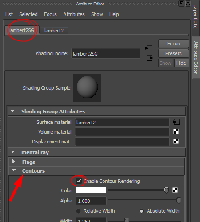Viewport: 200px width, 222px height.
Task: Go to the Surface material lambert2 connection
Action: pyautogui.click(x=176, y=122)
